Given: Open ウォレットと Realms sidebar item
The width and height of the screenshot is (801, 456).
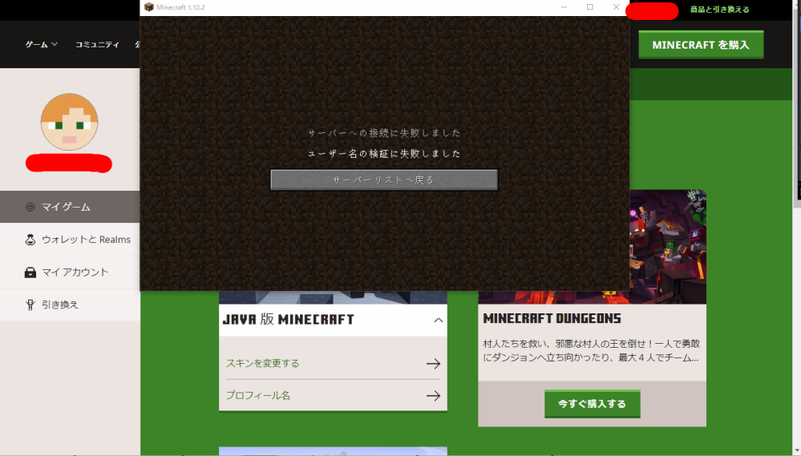Looking at the screenshot, I should click(70, 240).
